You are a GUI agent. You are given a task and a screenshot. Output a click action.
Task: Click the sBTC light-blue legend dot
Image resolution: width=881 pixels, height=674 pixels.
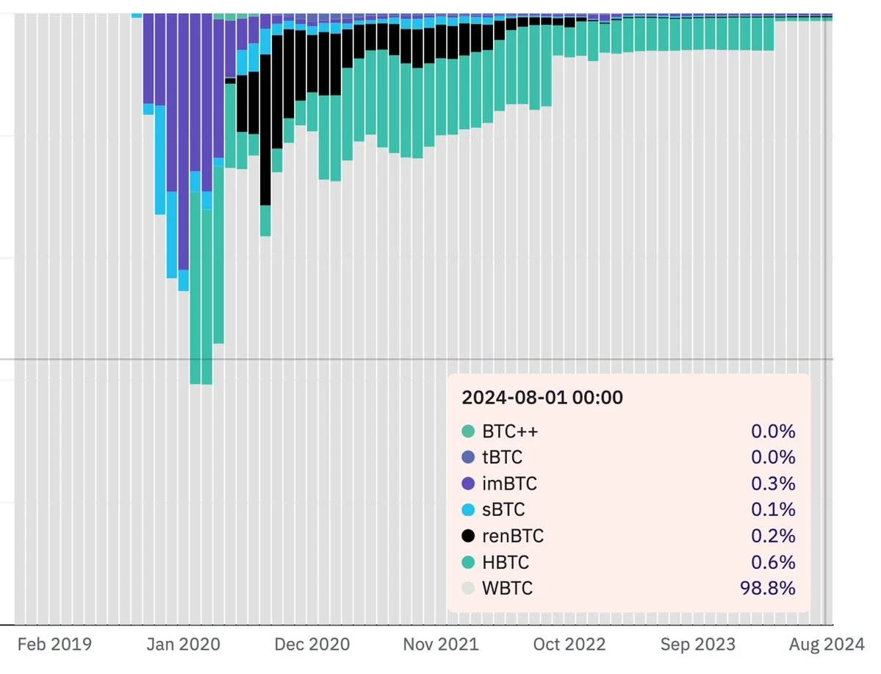click(x=468, y=509)
